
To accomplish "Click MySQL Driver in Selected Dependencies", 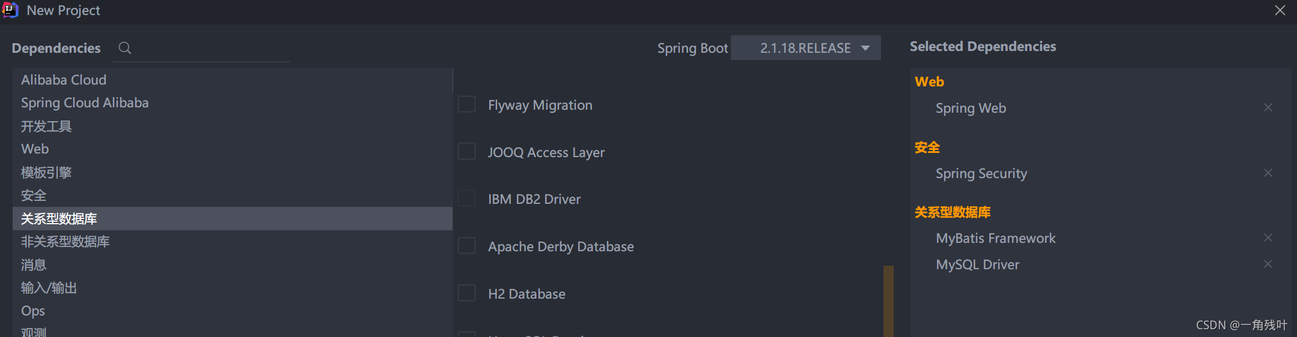I will (x=977, y=264).
